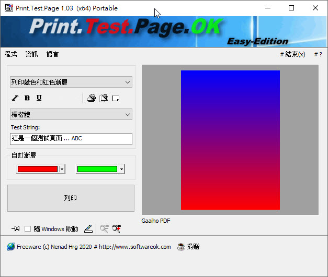The width and height of the screenshot is (328, 277).
Task: Click the pin icon at bottom left
Action: tap(16, 228)
